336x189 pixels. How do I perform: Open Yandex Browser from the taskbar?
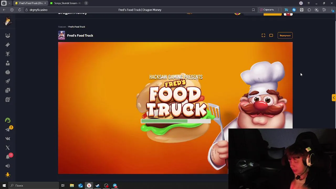click(89, 186)
